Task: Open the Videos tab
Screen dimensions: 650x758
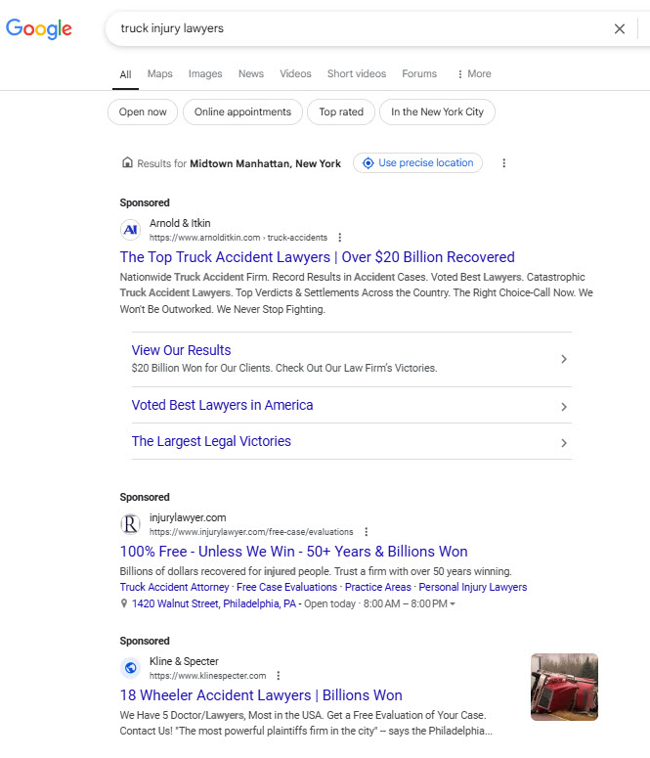Action: pos(295,73)
